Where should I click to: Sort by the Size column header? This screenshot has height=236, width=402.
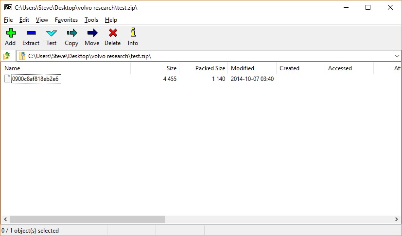coord(155,68)
